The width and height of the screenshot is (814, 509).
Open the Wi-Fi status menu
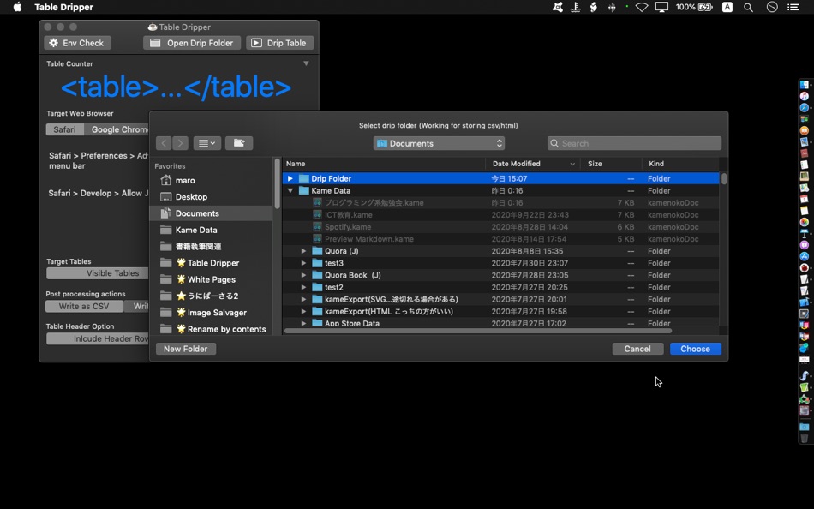642,7
